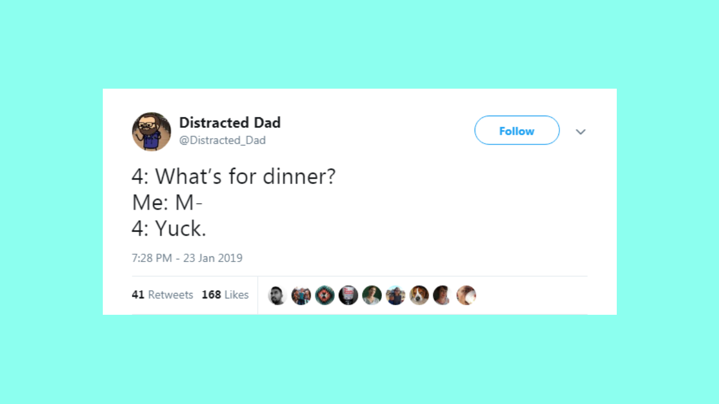The width and height of the screenshot is (719, 404).
Task: Open the liker avatar with the black background
Action: [x=348, y=295]
